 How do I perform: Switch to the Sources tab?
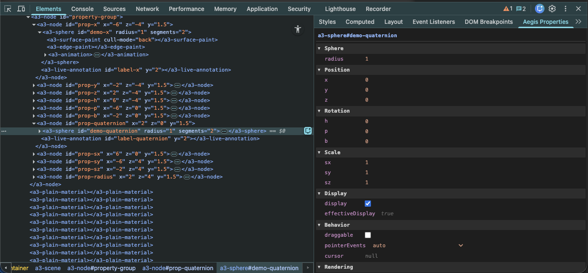pyautogui.click(x=114, y=9)
